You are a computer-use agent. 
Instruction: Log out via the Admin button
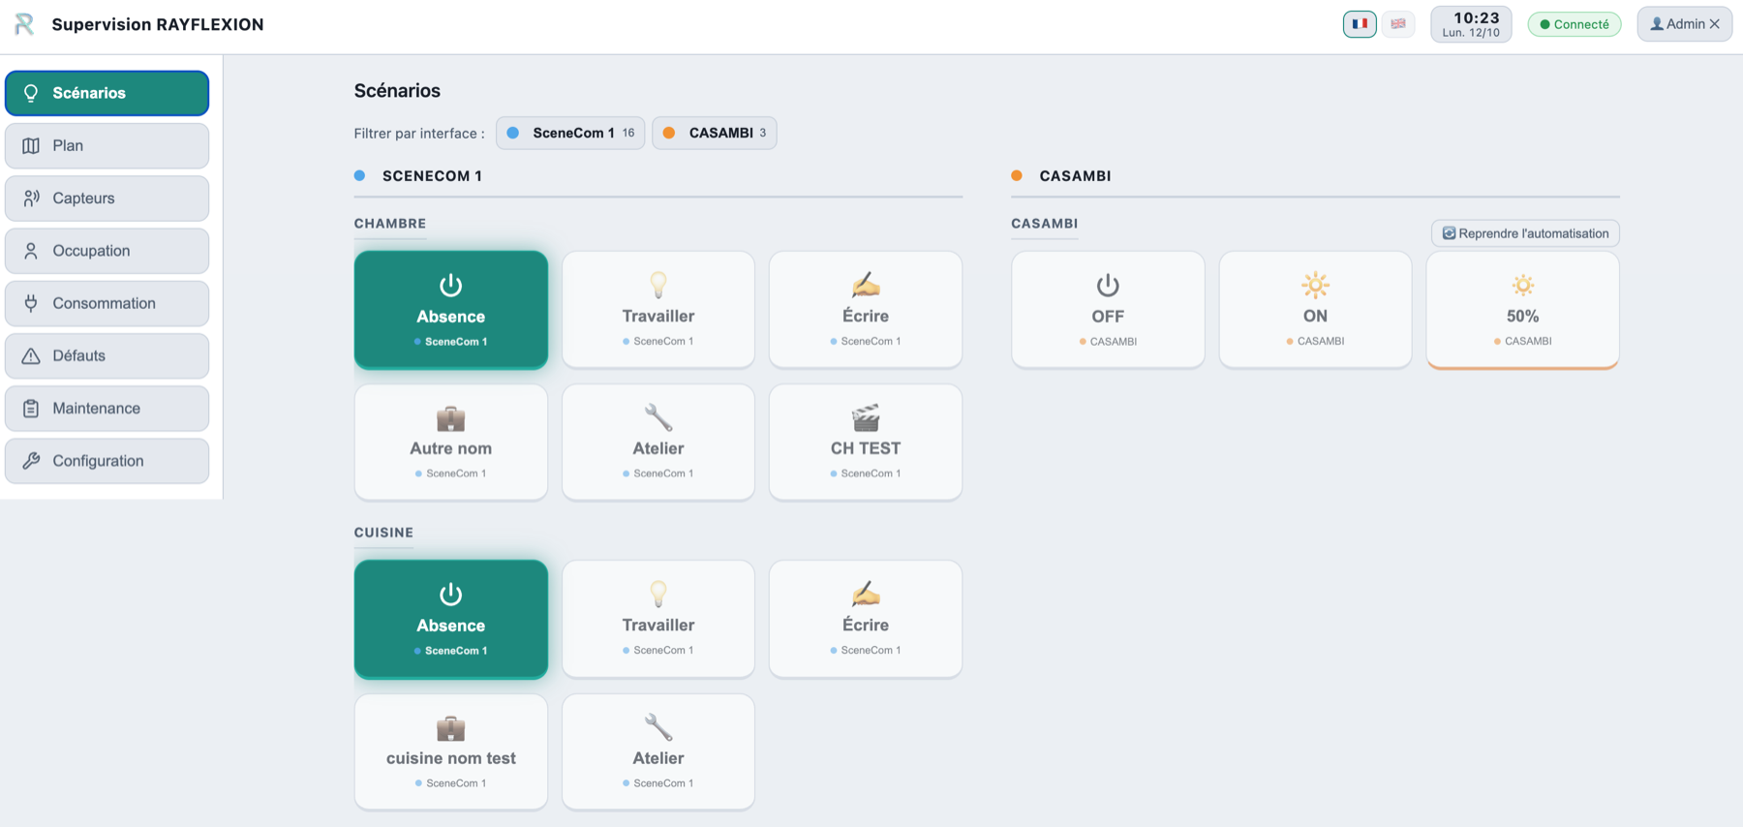coord(1685,24)
